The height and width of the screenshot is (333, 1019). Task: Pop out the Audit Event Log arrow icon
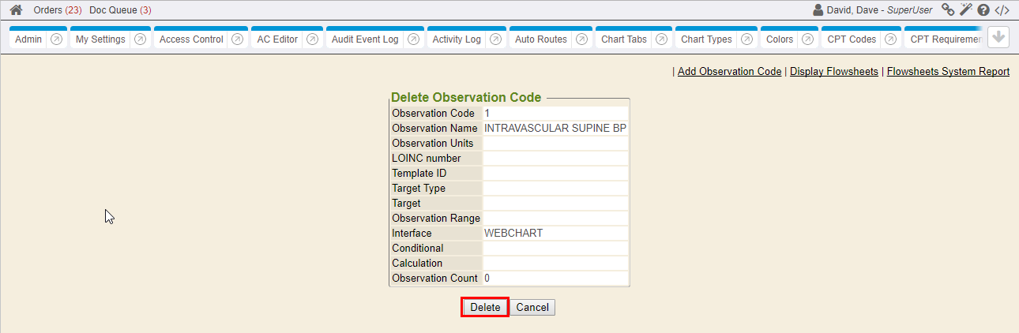(x=413, y=39)
